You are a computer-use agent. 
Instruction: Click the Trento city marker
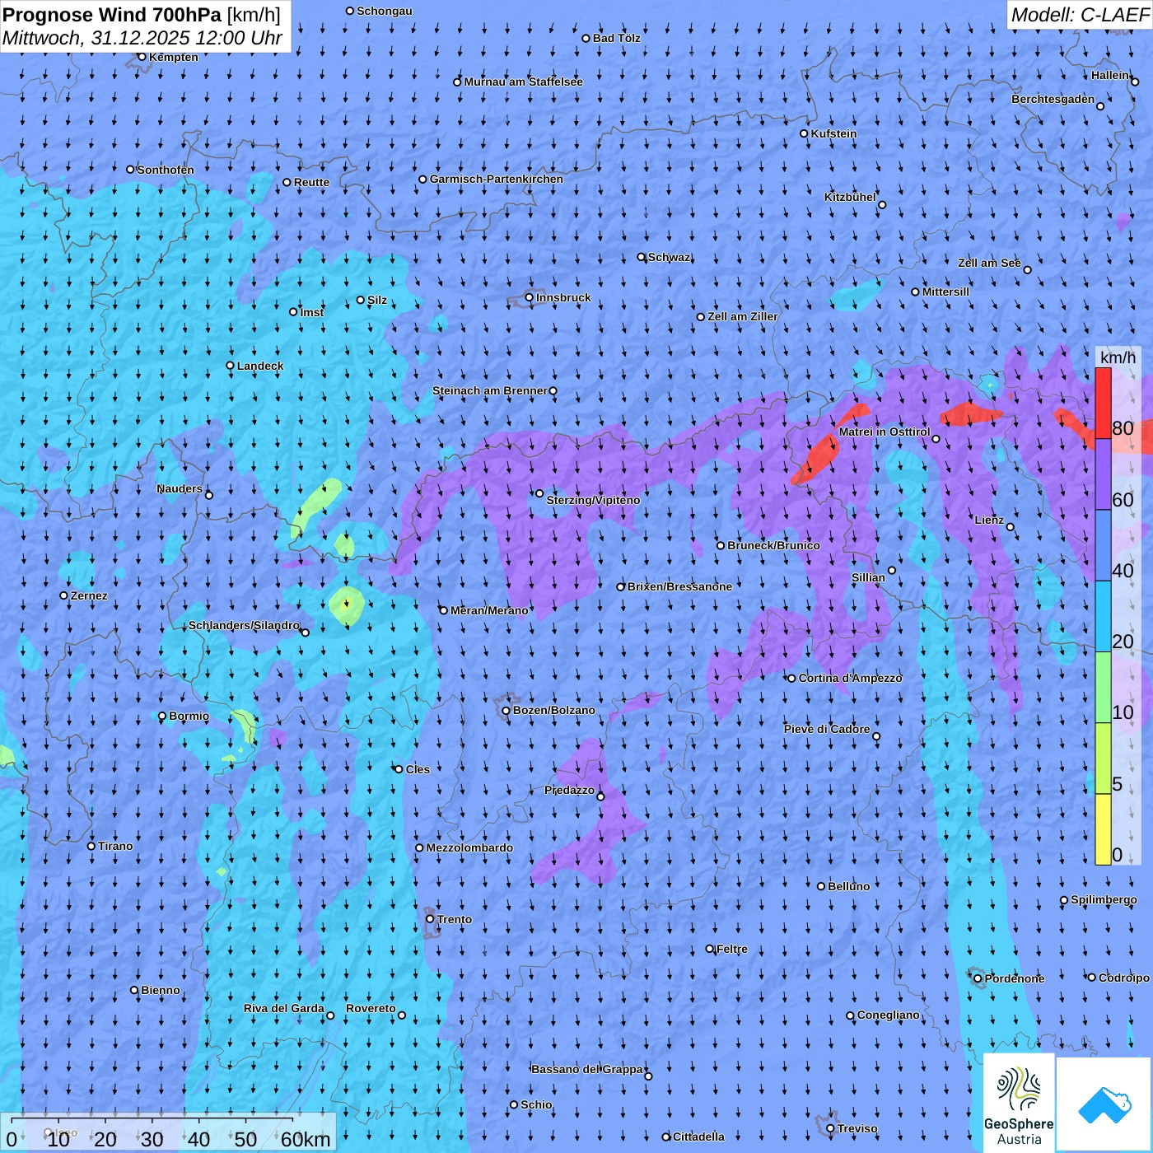[430, 919]
